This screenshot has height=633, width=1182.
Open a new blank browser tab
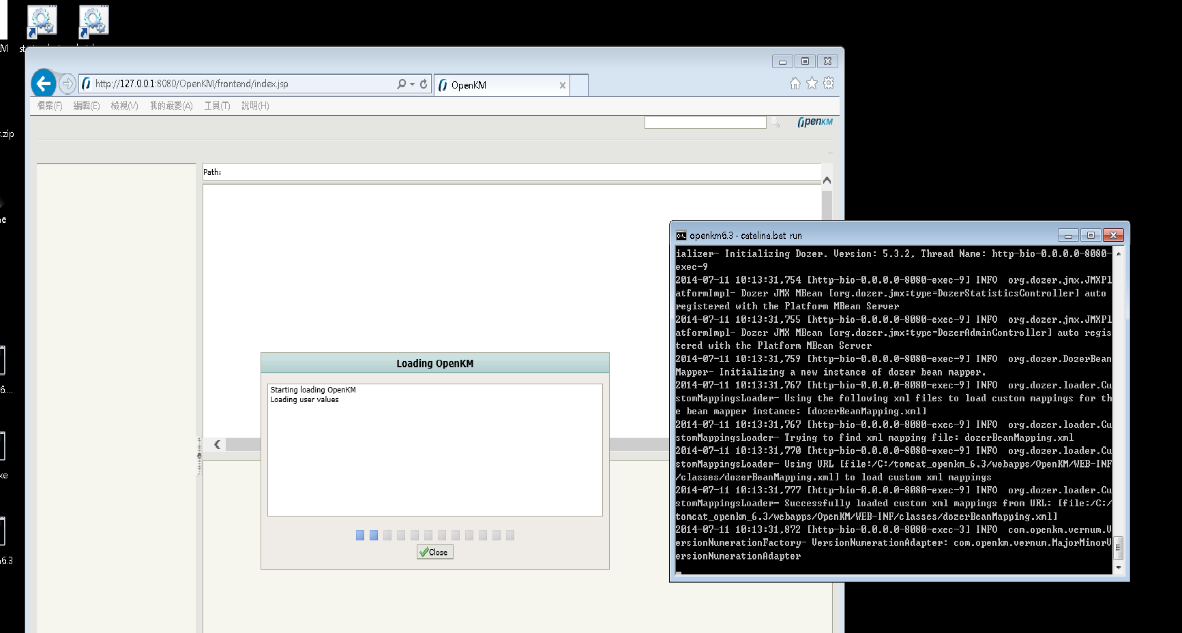579,85
